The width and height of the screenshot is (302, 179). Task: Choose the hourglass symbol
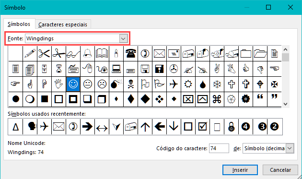[x=59, y=69]
